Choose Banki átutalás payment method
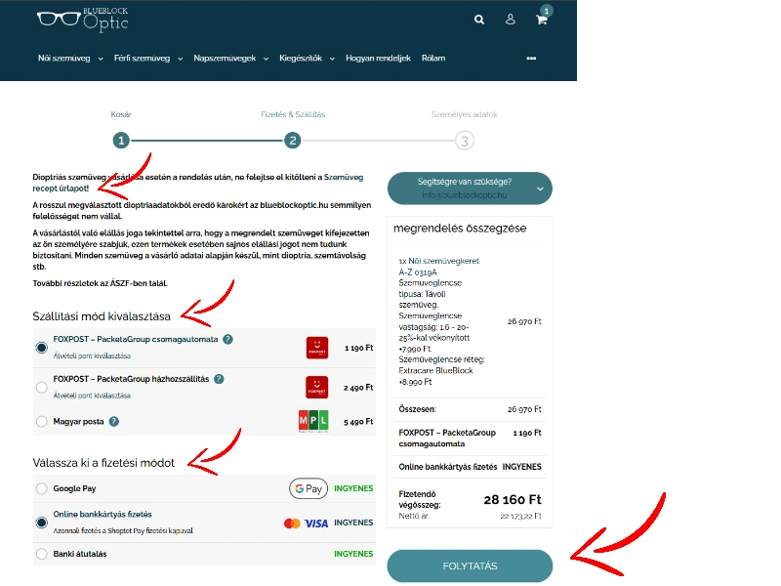This screenshot has width=781, height=586. (41, 554)
